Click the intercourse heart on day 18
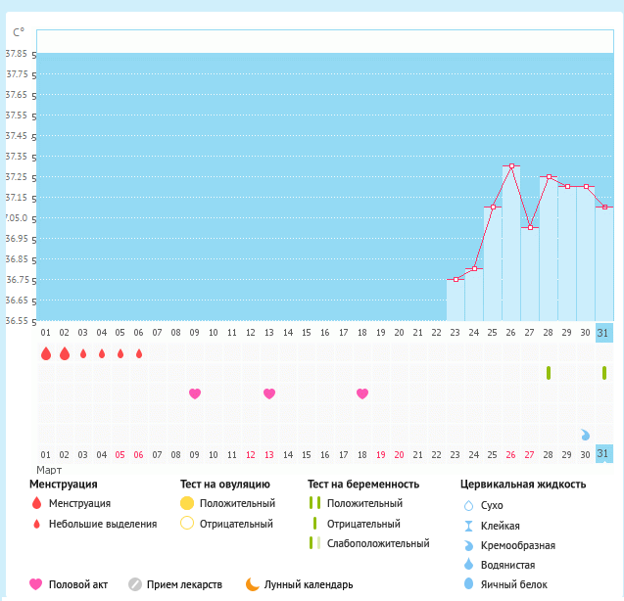624x601 pixels. click(x=362, y=393)
